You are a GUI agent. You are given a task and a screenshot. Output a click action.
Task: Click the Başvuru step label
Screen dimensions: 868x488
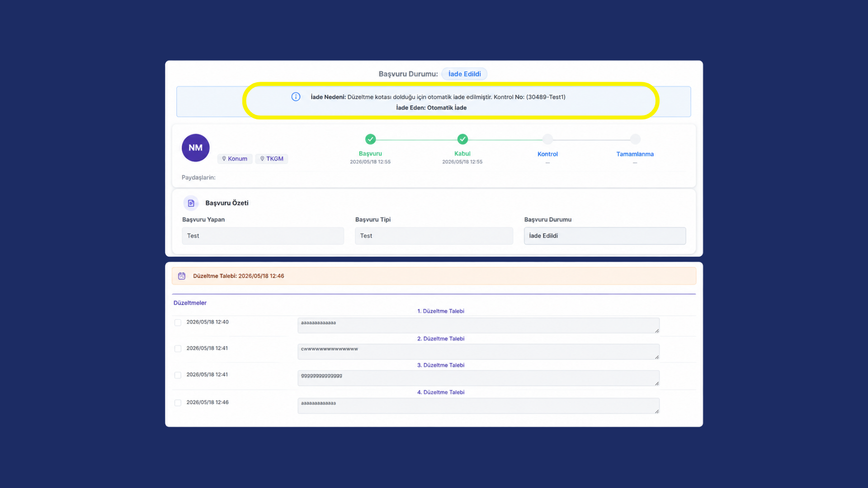[370, 154]
